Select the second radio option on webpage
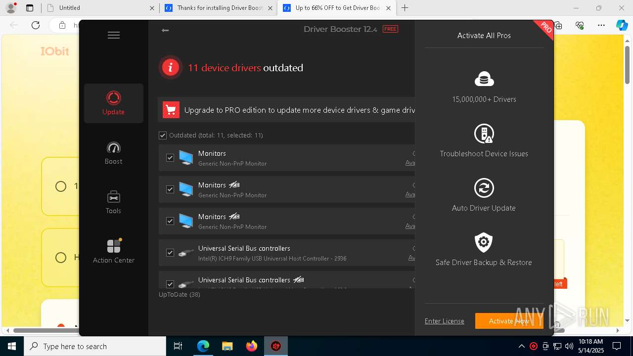This screenshot has height=356, width=633. click(61, 258)
